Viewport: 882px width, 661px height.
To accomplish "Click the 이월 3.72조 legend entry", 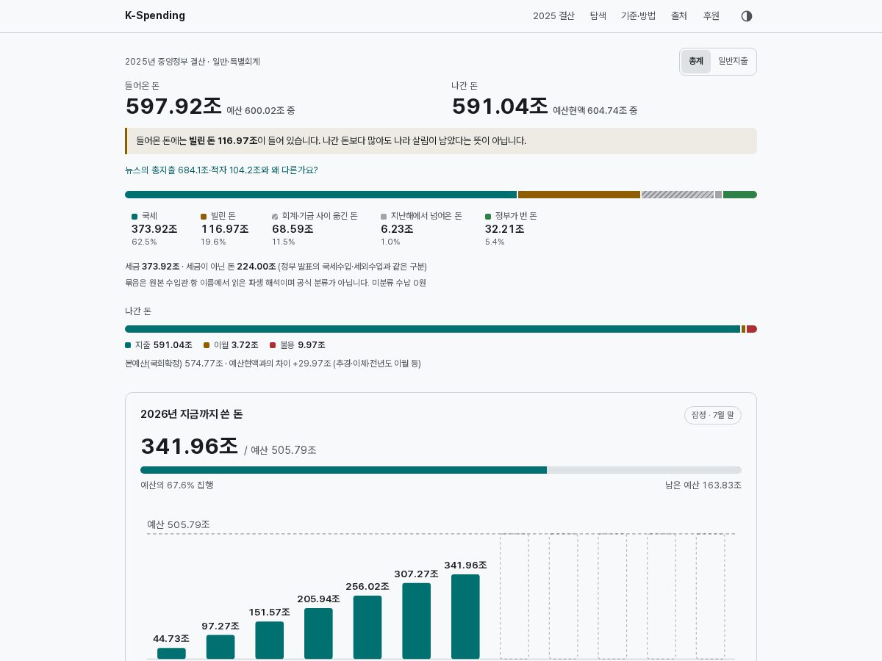I will [231, 345].
